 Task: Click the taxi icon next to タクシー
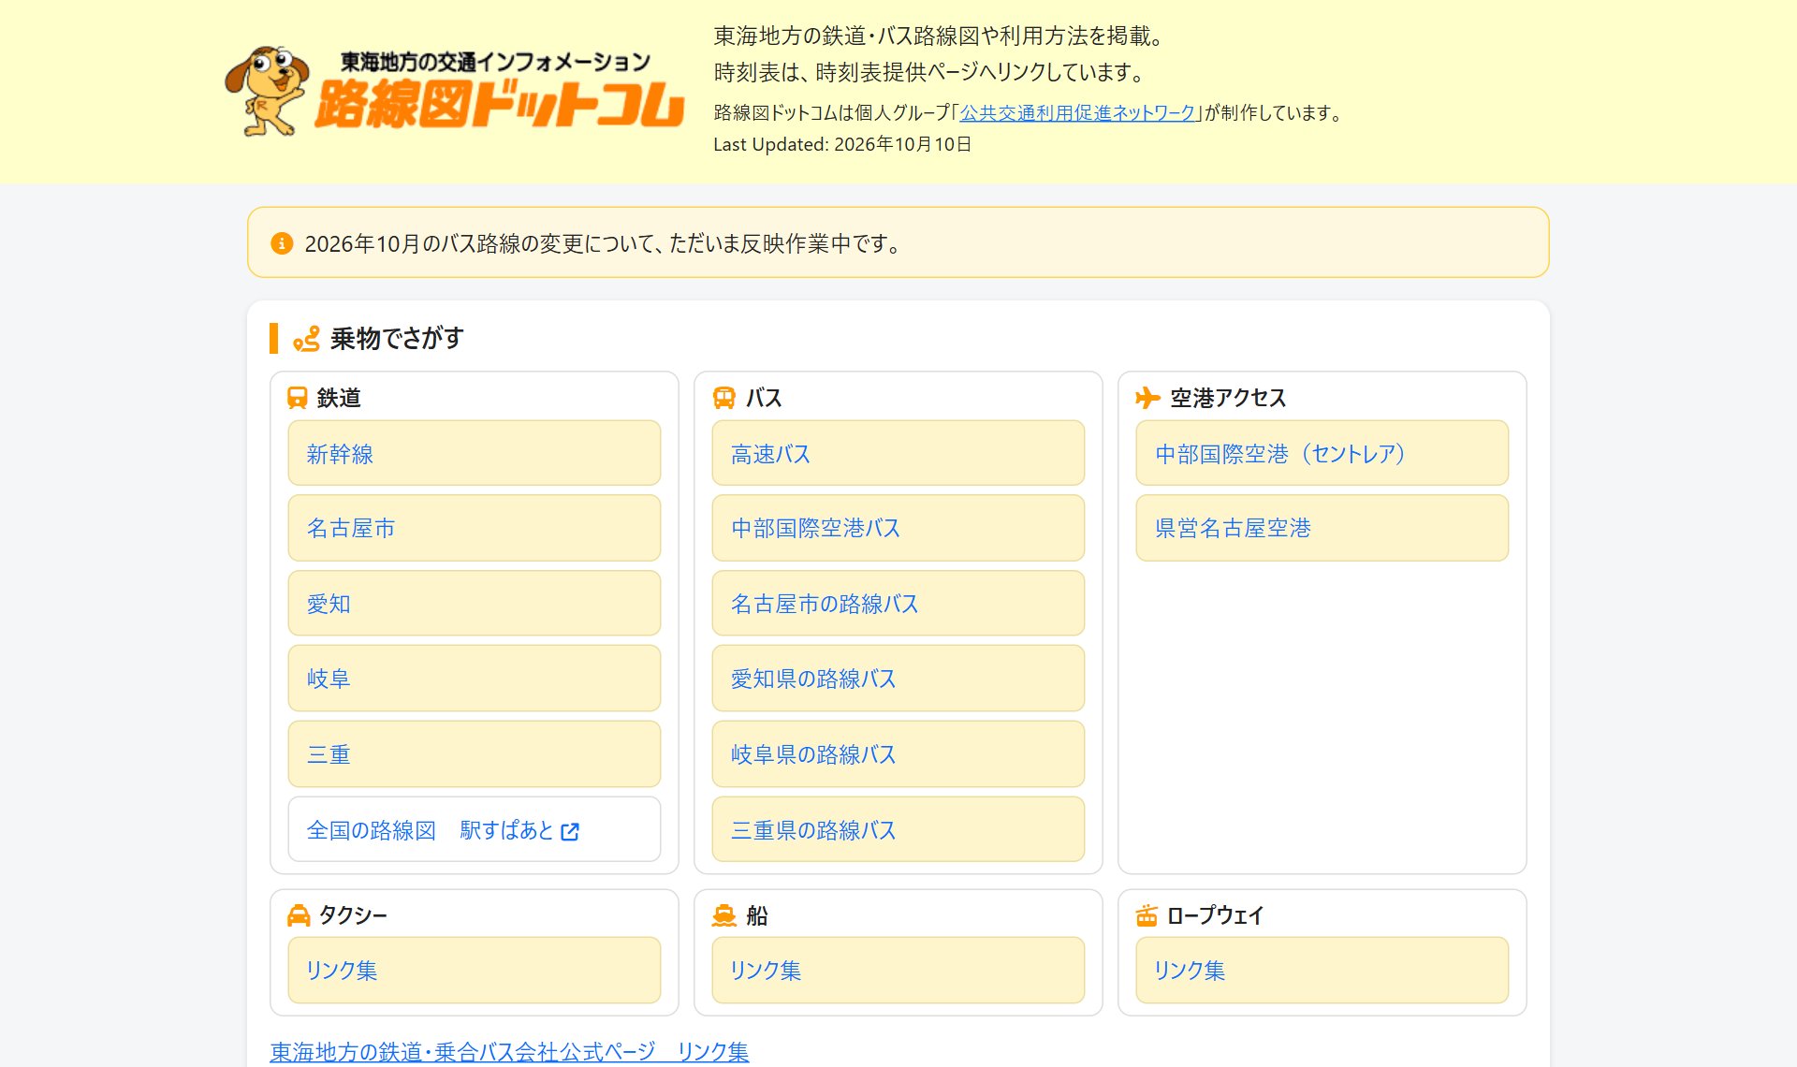(299, 915)
